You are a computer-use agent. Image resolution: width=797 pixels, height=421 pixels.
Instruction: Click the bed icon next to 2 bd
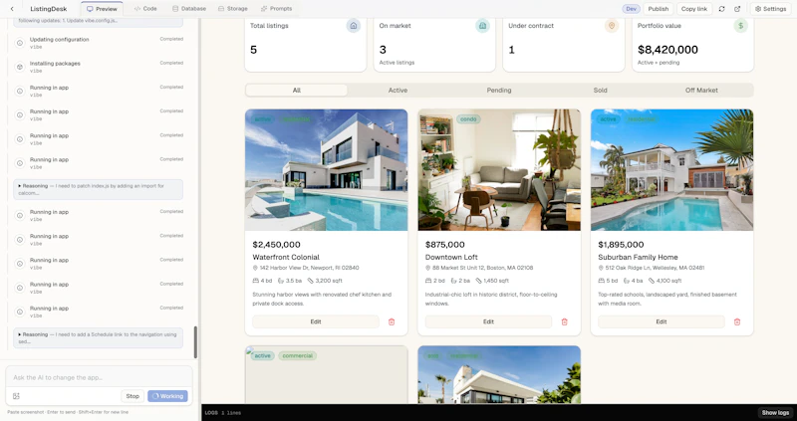428,281
